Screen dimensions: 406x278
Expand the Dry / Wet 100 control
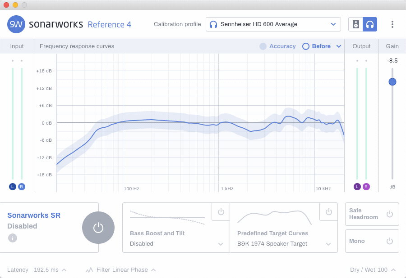click(x=393, y=270)
